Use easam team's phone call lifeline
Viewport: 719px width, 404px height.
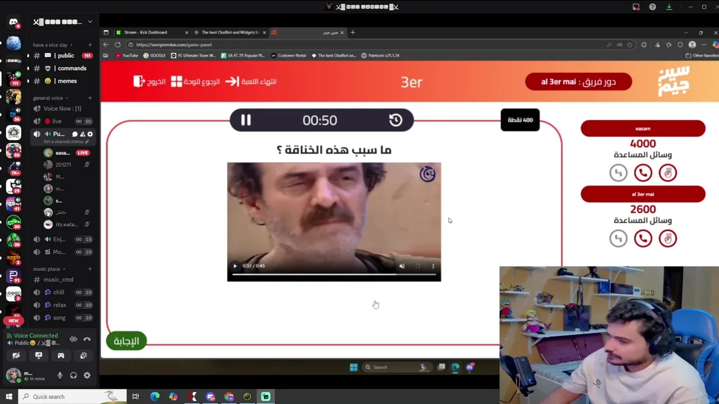point(643,173)
